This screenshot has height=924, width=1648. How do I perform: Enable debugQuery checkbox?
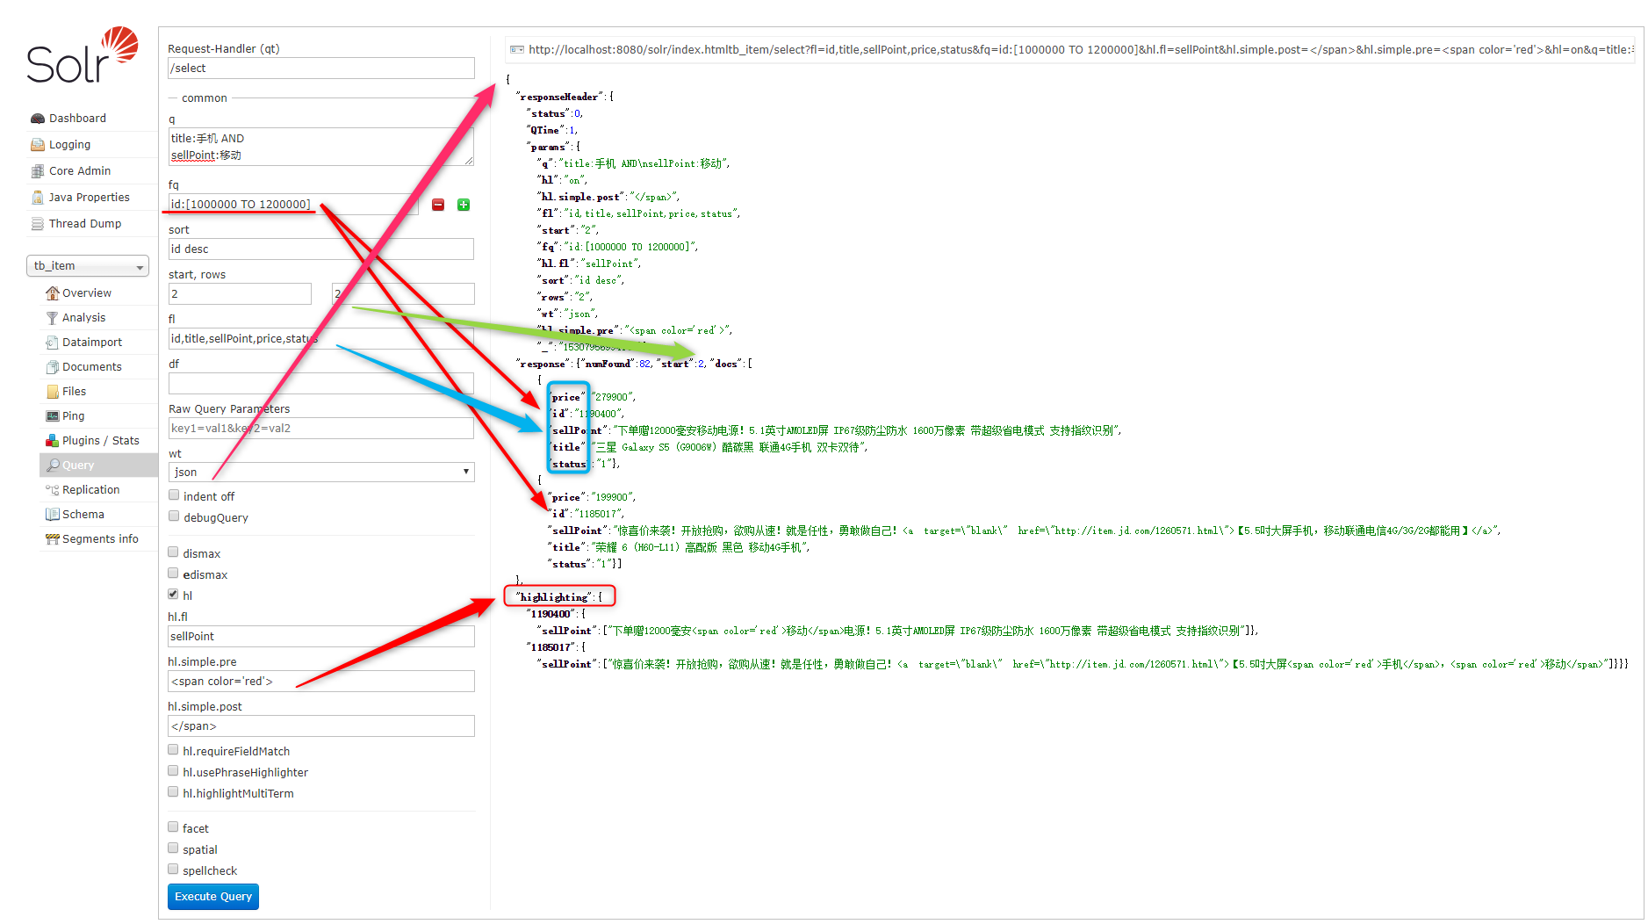[174, 516]
